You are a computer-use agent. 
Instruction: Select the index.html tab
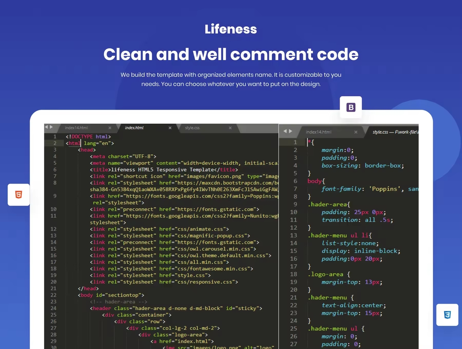point(134,128)
